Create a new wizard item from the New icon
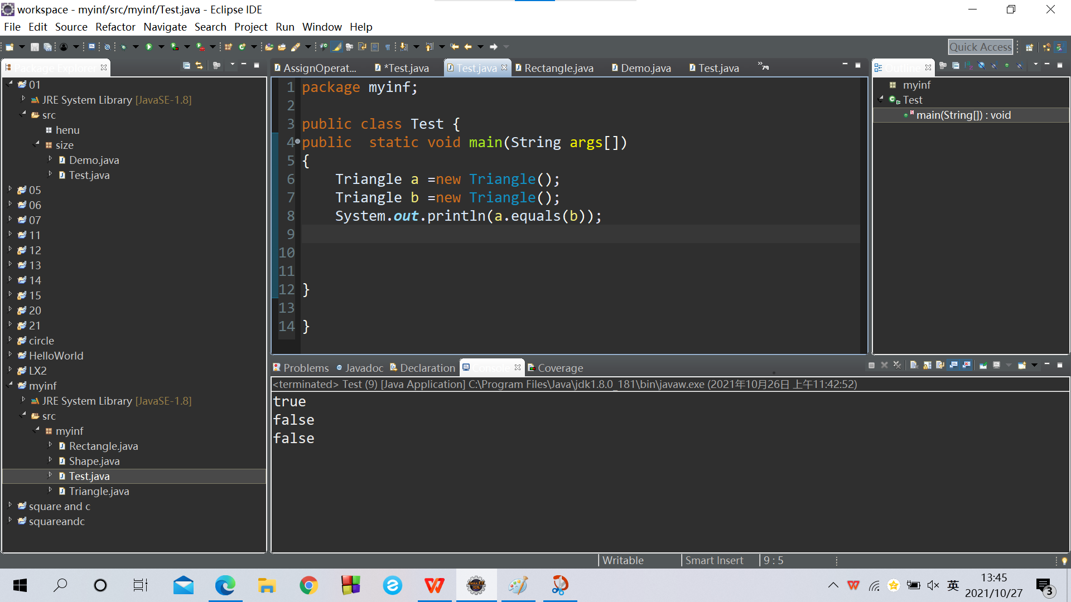Viewport: 1071px width, 602px height. pos(9,47)
